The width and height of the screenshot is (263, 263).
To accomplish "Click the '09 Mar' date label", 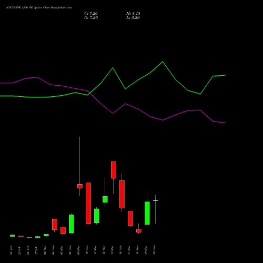I will coord(78,250).
